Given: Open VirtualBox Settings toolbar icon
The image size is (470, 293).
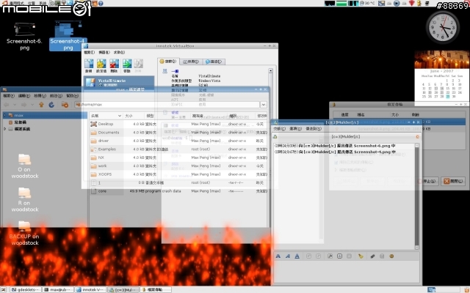Looking at the screenshot, I should pos(101,64).
